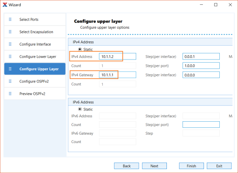This screenshot has height=173, width=238.
Task: Click the Finish button
Action: [192, 166]
